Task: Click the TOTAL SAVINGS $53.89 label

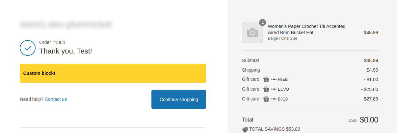Action: [275, 129]
